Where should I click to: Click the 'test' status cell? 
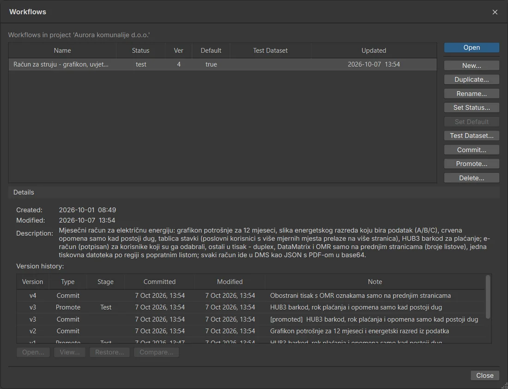[141, 65]
